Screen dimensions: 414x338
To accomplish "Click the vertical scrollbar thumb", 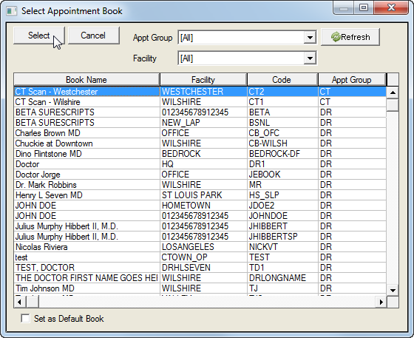I will click(x=393, y=105).
